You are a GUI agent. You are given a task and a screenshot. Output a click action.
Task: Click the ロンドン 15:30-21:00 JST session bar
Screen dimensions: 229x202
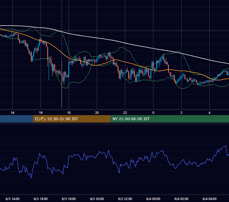pos(71,119)
